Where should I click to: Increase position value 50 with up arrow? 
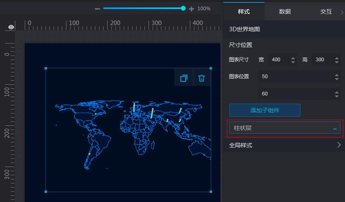point(337,75)
